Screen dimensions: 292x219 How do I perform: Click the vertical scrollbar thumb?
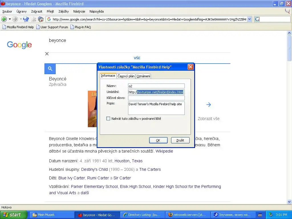[289, 48]
